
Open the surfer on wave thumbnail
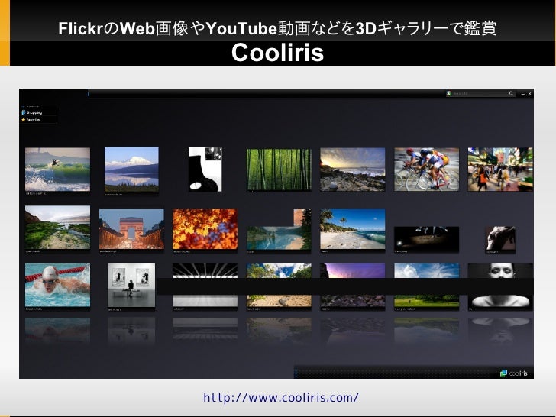click(x=57, y=170)
